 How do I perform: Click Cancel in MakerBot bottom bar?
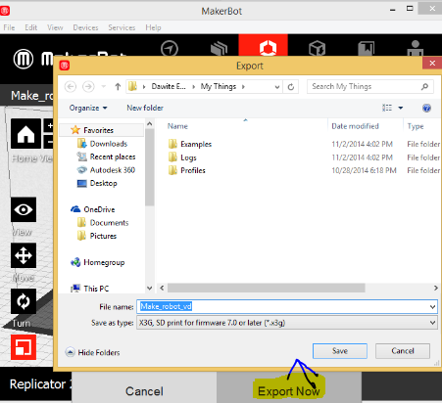[144, 391]
